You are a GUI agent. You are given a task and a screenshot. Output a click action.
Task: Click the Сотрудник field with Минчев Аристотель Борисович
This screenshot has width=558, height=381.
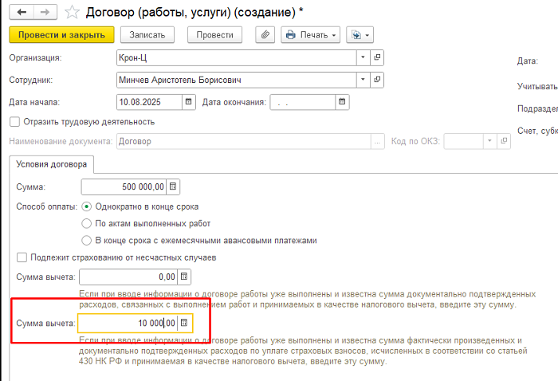point(237,80)
